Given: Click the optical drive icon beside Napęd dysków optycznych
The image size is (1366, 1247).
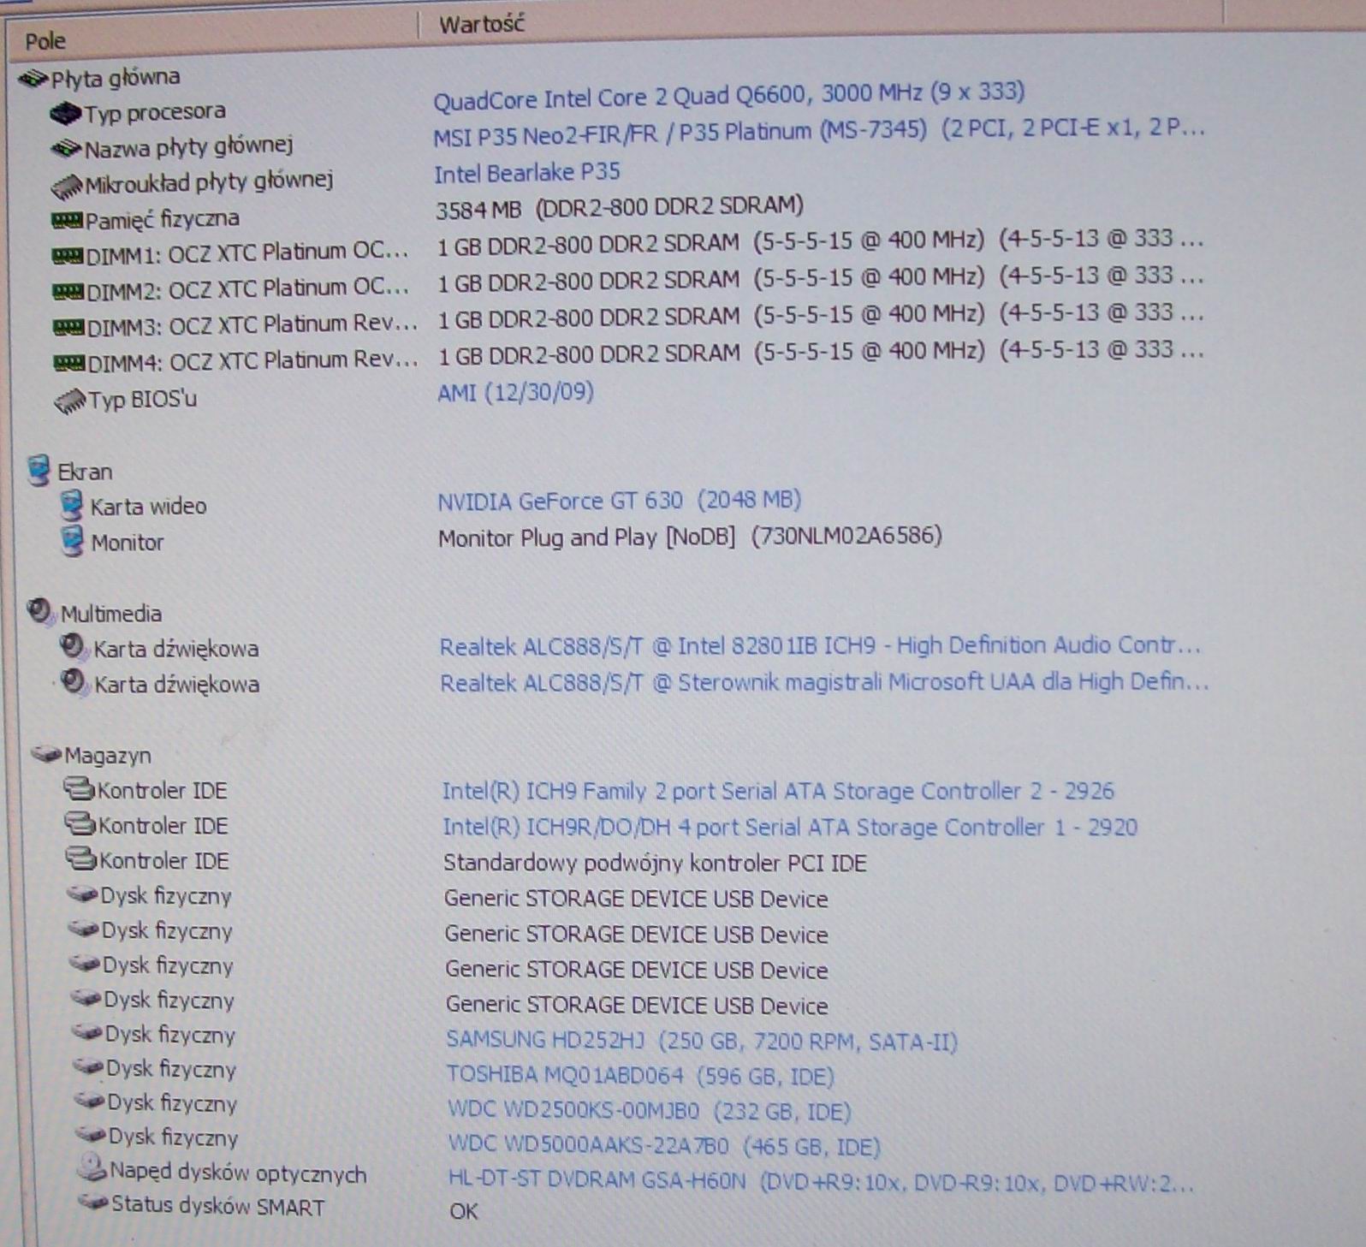Looking at the screenshot, I should pos(91,1168).
